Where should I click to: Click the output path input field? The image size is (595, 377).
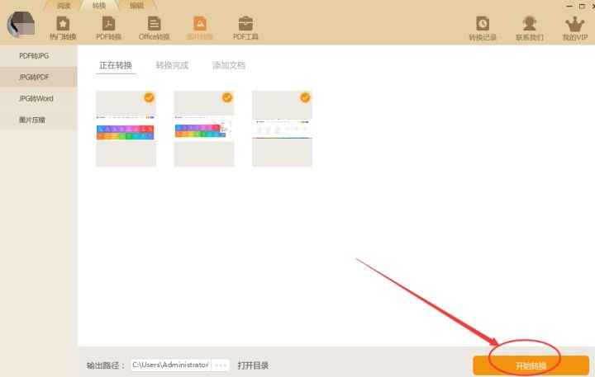[171, 365]
